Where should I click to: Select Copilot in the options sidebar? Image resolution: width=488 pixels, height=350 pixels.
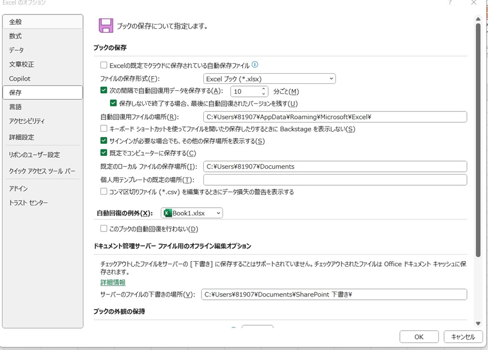pos(42,78)
